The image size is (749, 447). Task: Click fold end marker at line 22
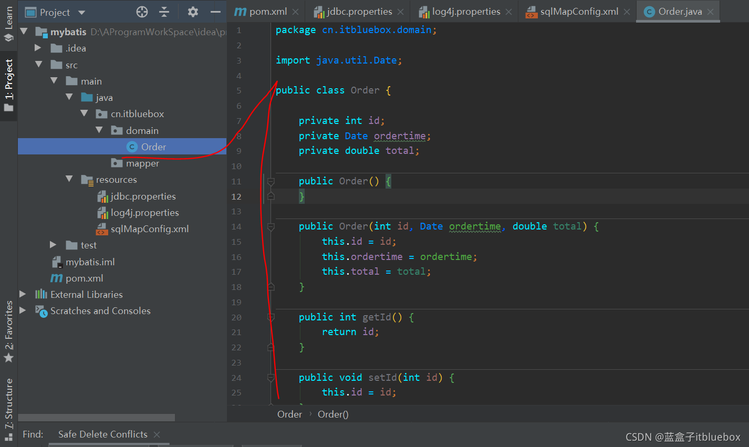271,347
